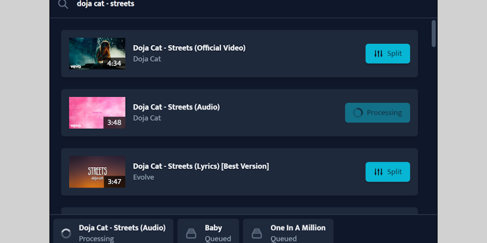Click the results list vertical scrollbar
The height and width of the screenshot is (243, 487).
point(434,34)
